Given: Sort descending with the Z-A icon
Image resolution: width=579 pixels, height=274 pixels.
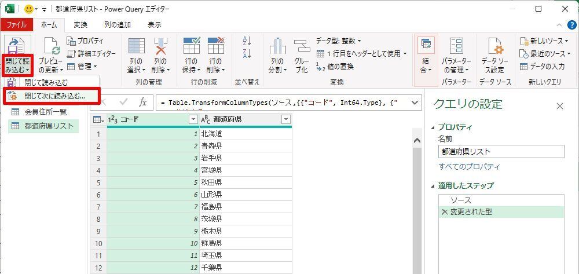Looking at the screenshot, I should 247,53.
